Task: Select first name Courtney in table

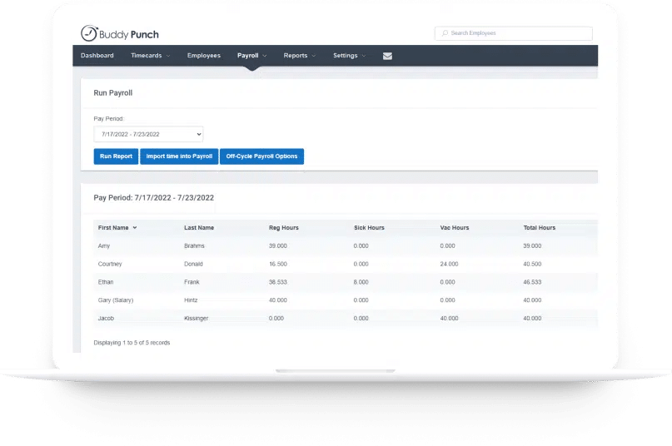Action: pyautogui.click(x=110, y=264)
